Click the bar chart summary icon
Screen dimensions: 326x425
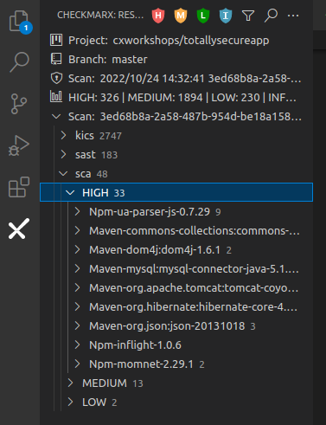click(56, 97)
